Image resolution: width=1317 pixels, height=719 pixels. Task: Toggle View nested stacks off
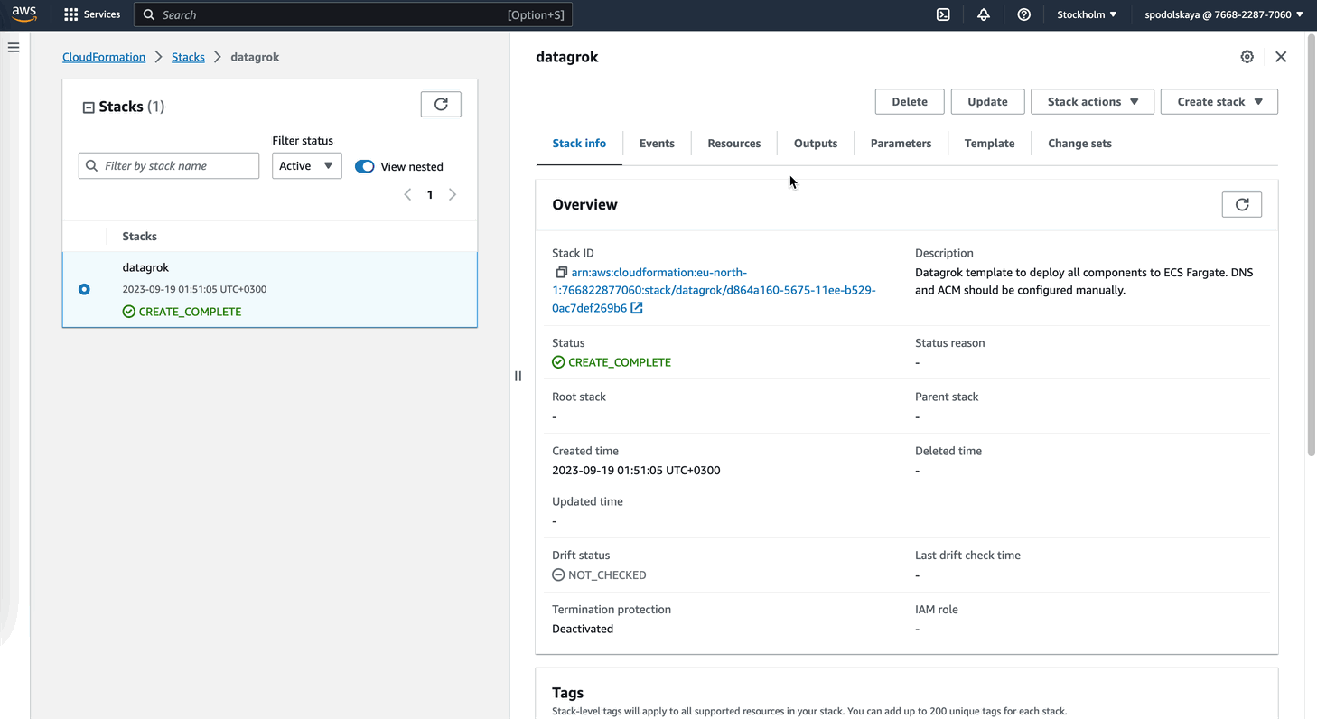click(364, 166)
